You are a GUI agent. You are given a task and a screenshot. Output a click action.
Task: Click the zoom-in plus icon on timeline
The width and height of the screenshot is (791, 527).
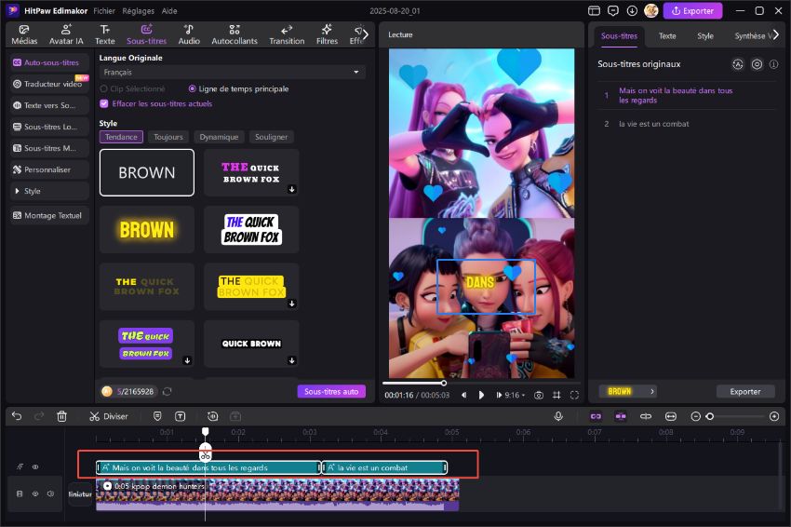(x=774, y=416)
